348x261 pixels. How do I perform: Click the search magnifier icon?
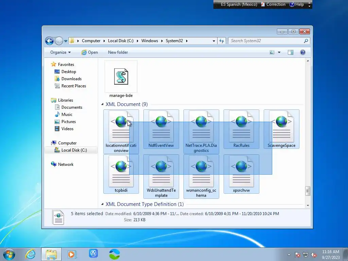(306, 41)
